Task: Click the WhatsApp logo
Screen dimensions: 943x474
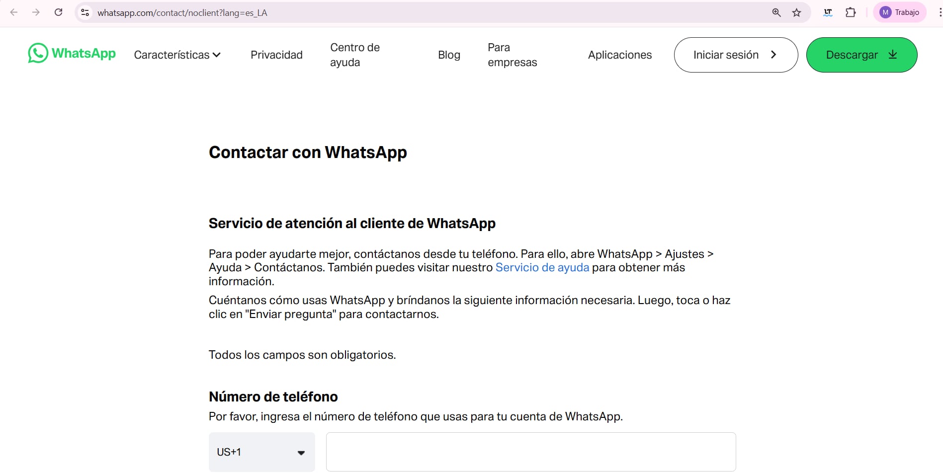Action: pyautogui.click(x=72, y=53)
